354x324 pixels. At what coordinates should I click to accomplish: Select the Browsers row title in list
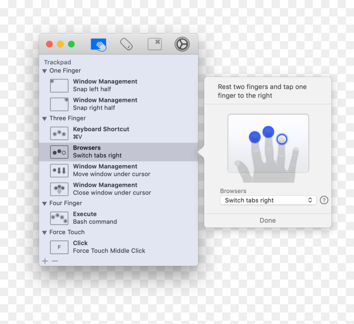coord(87,148)
